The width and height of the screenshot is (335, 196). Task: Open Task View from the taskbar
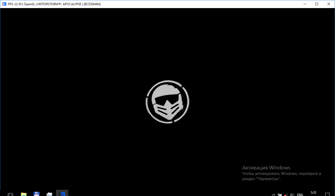[10, 194]
